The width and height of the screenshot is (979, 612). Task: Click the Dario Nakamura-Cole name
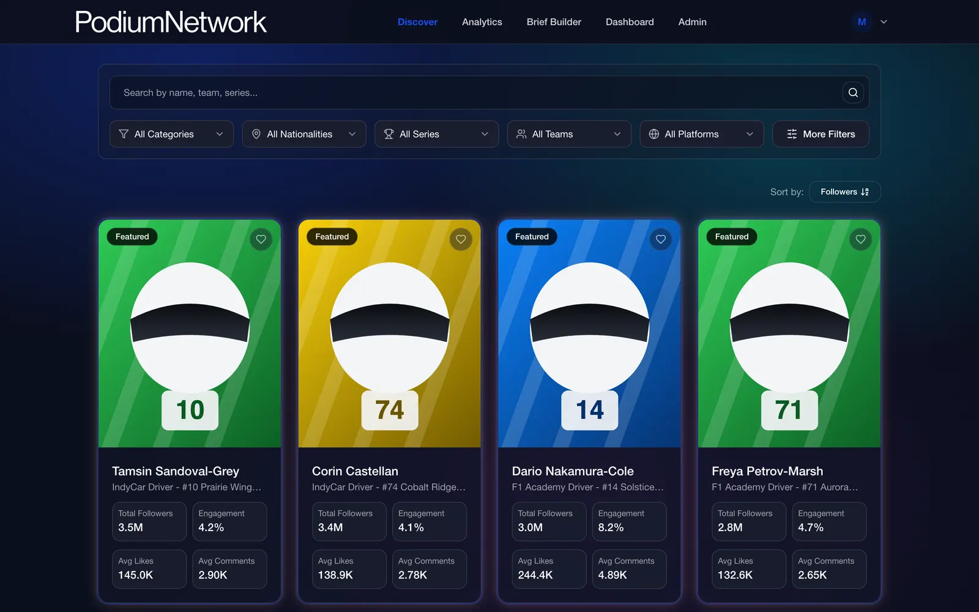[x=573, y=471]
